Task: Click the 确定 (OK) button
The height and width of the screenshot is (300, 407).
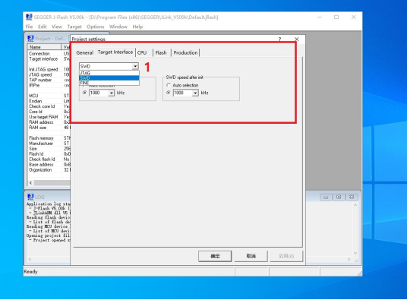Action: [x=215, y=256]
